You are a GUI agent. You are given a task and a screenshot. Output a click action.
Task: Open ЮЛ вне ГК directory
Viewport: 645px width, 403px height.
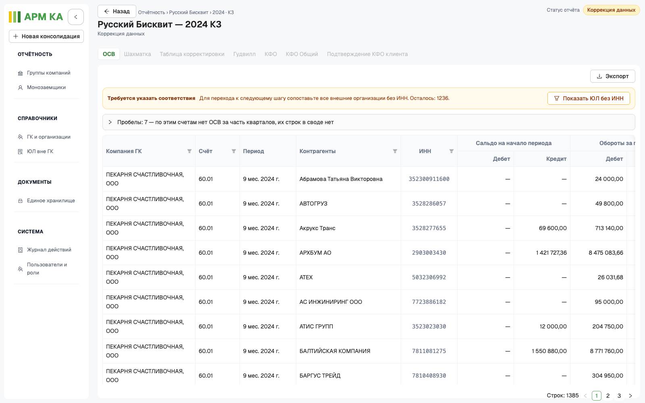[x=40, y=152]
